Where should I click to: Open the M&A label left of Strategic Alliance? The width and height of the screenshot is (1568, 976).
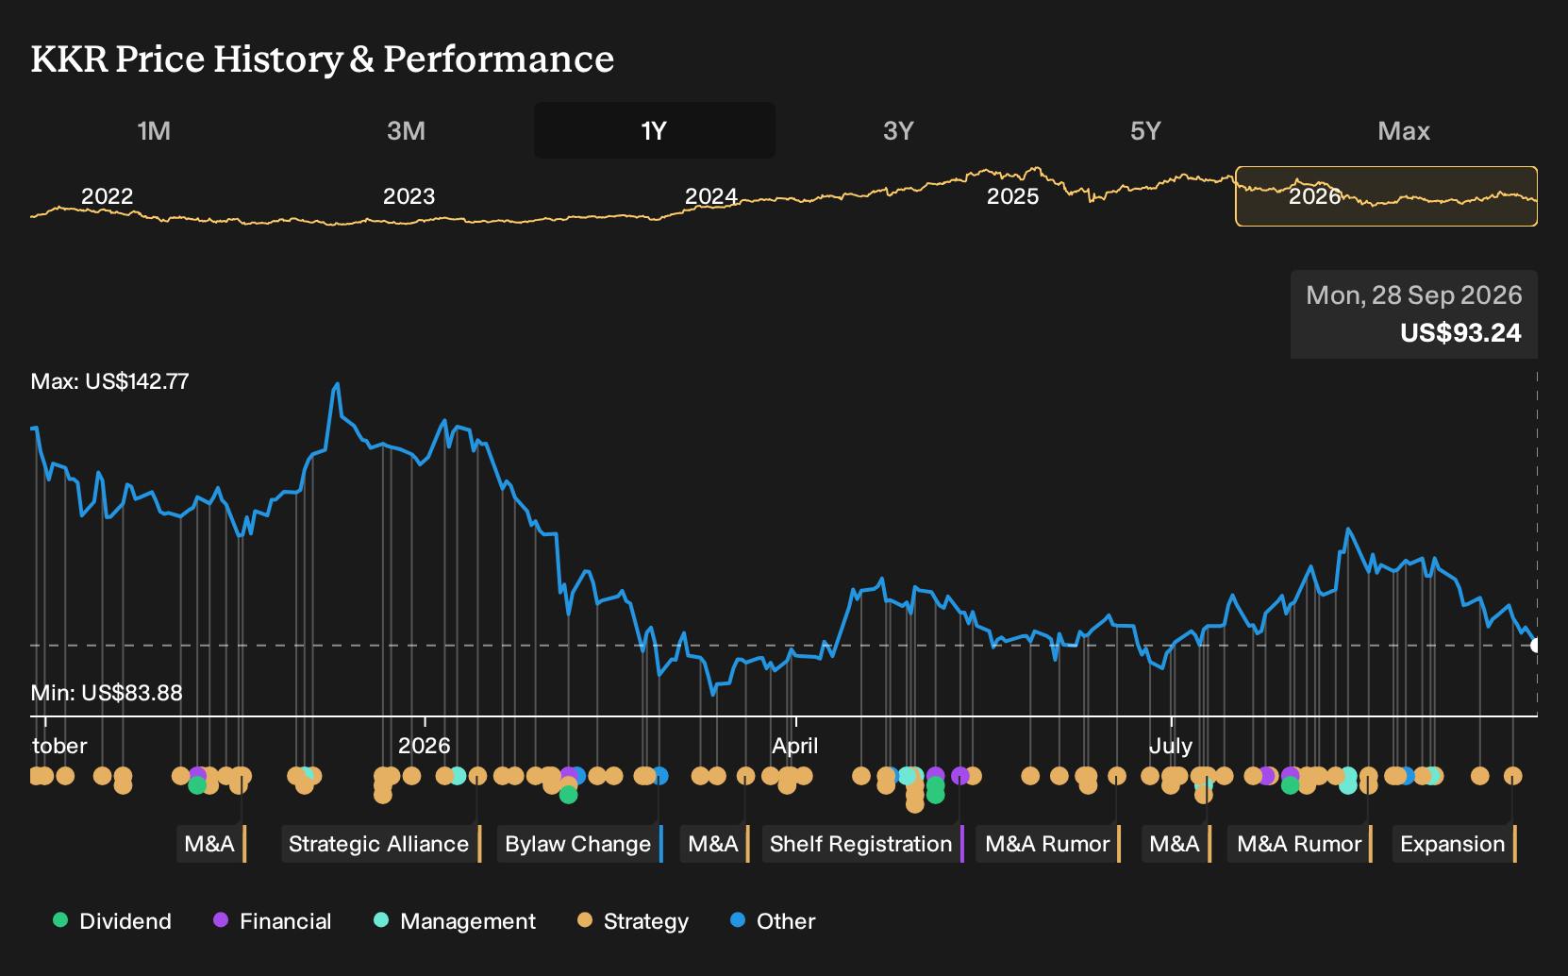pos(211,844)
